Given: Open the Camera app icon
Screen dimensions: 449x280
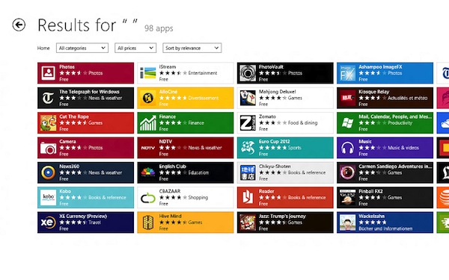Looking at the screenshot, I should point(49,148).
